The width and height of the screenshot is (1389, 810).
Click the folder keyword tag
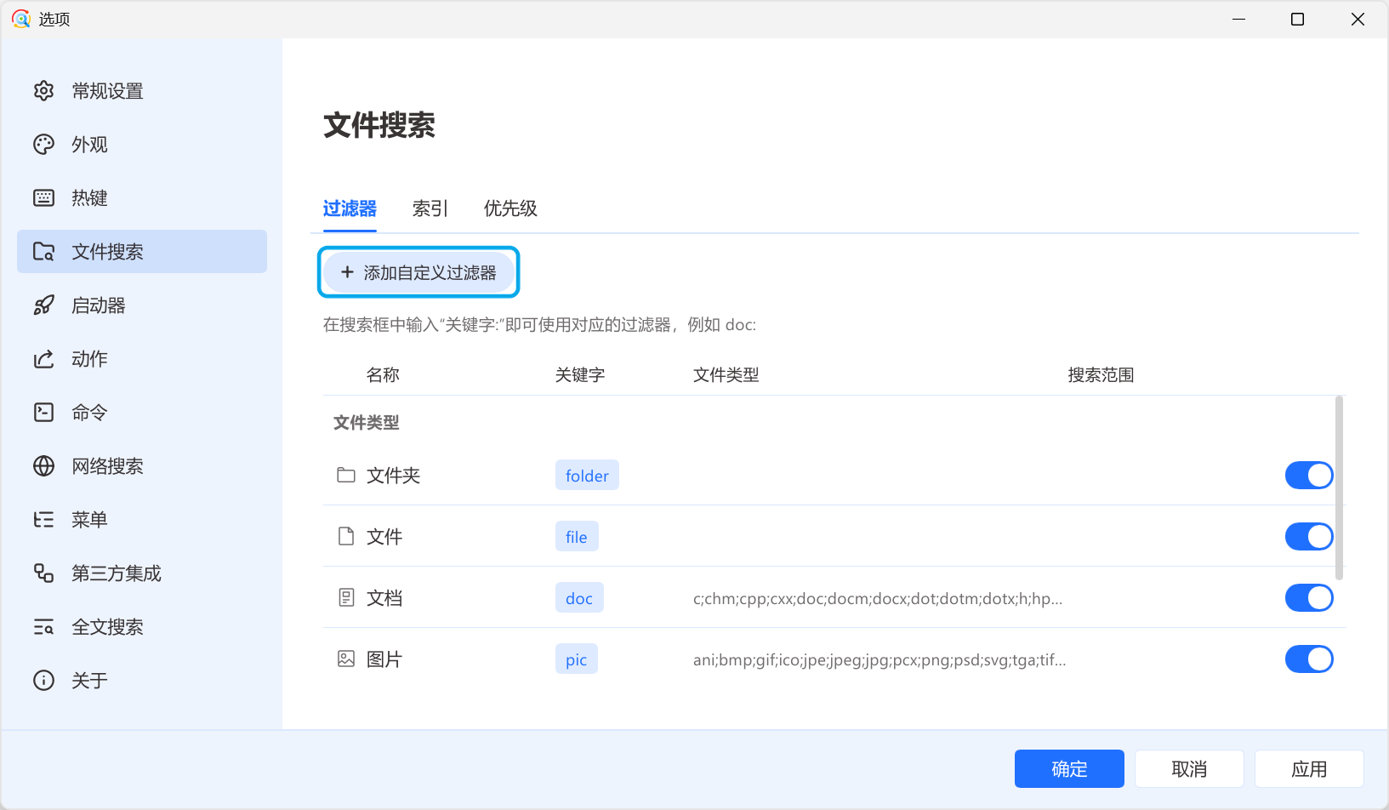[587, 476]
